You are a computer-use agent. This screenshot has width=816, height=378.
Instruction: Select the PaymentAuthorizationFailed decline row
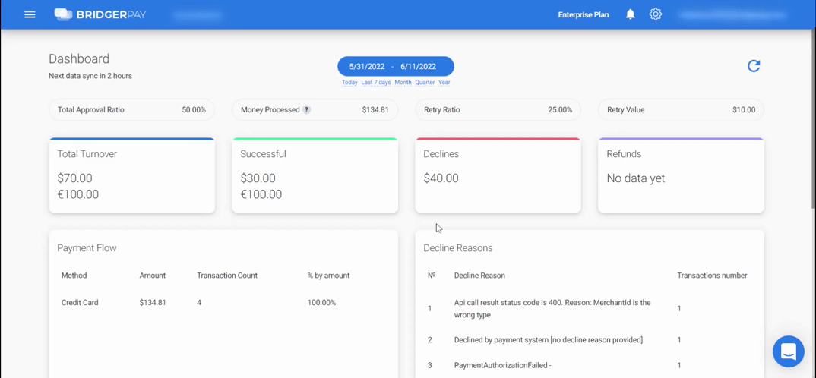590,366
